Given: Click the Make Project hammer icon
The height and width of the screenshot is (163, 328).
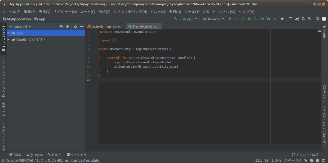Looking at the screenshot, I should click(x=176, y=19).
